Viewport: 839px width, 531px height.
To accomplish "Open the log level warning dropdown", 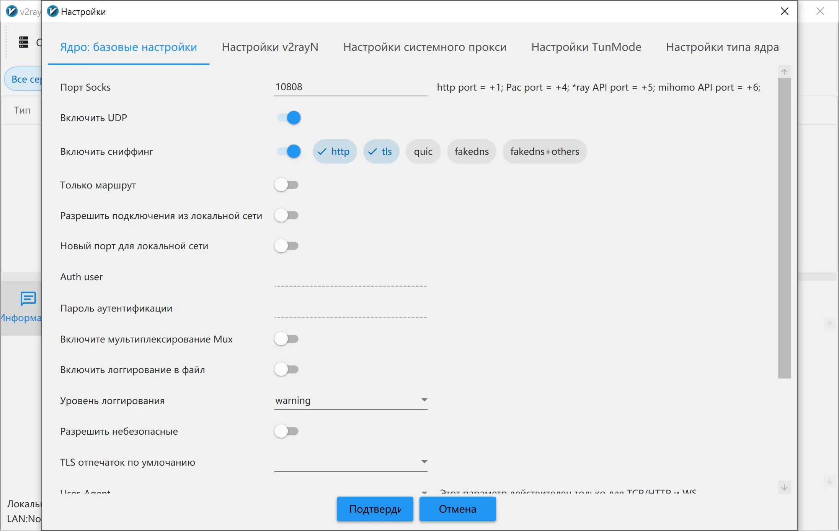I will click(351, 400).
